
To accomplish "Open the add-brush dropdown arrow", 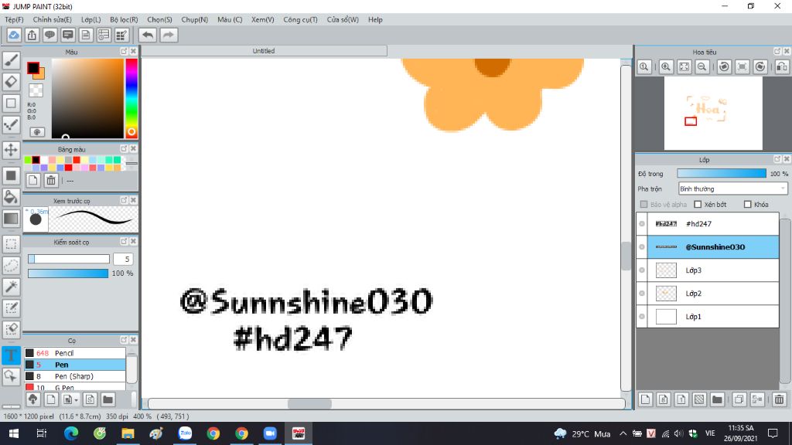I will [76, 400].
